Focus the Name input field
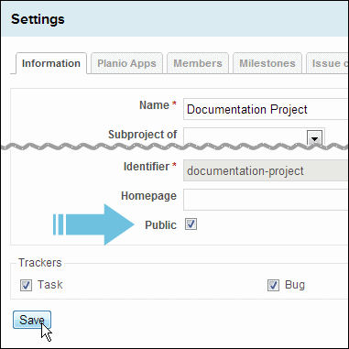 point(266,109)
